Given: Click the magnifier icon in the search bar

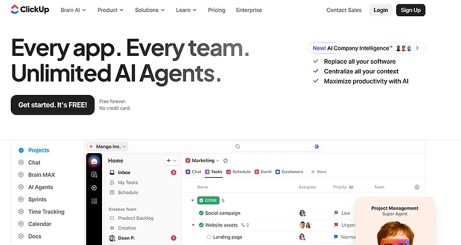Looking at the screenshot, I should pos(238,147).
